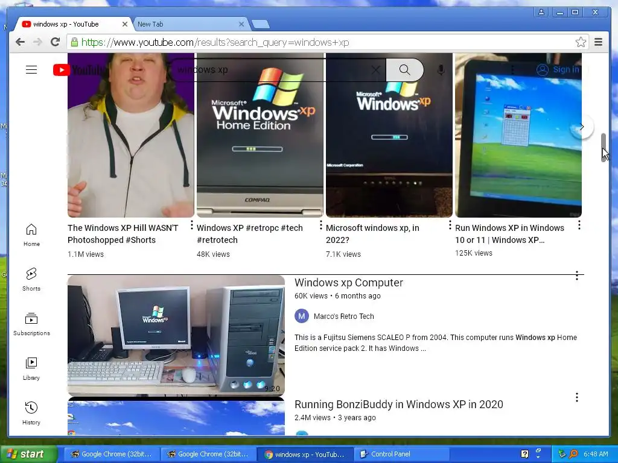This screenshot has height=463, width=618.
Task: Click the Chrome user profile icon in the title bar
Action: [541, 12]
